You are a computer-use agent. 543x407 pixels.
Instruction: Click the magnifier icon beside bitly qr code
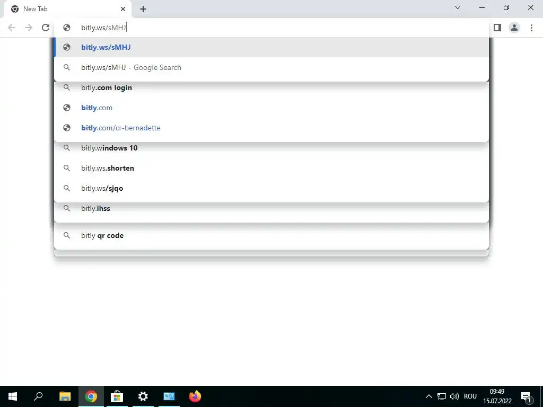[67, 235]
